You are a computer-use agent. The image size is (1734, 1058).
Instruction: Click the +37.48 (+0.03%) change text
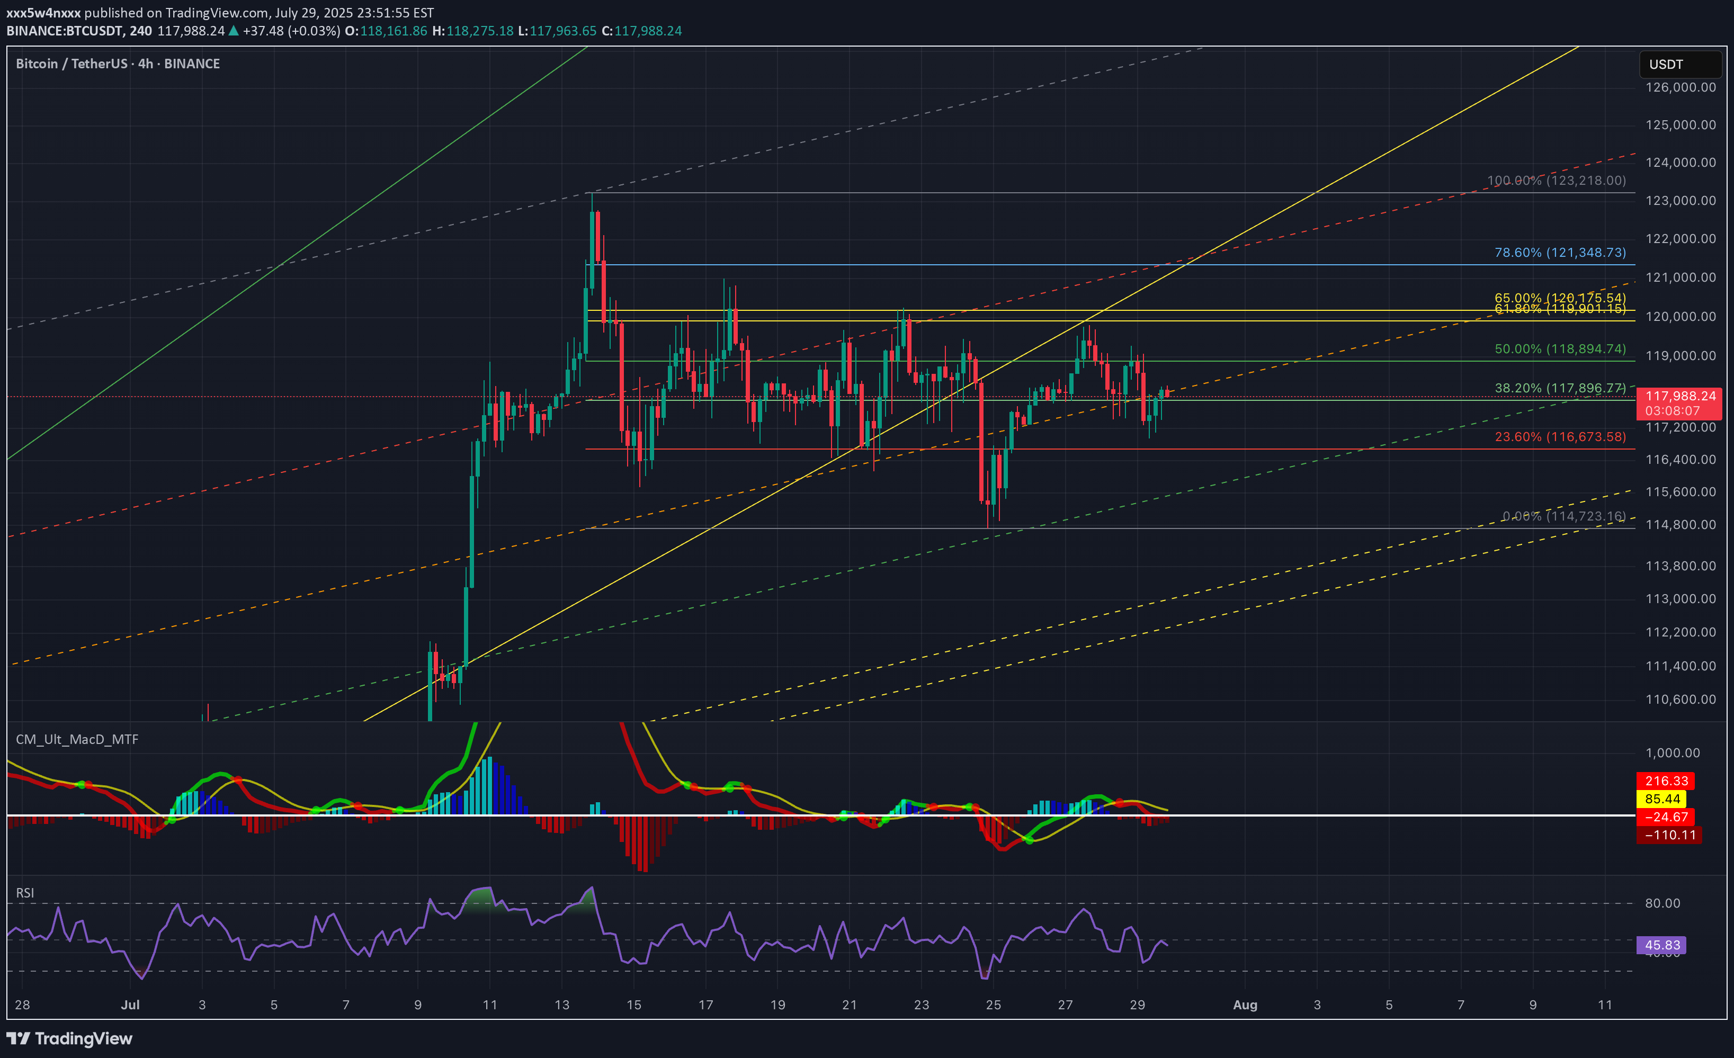291,31
